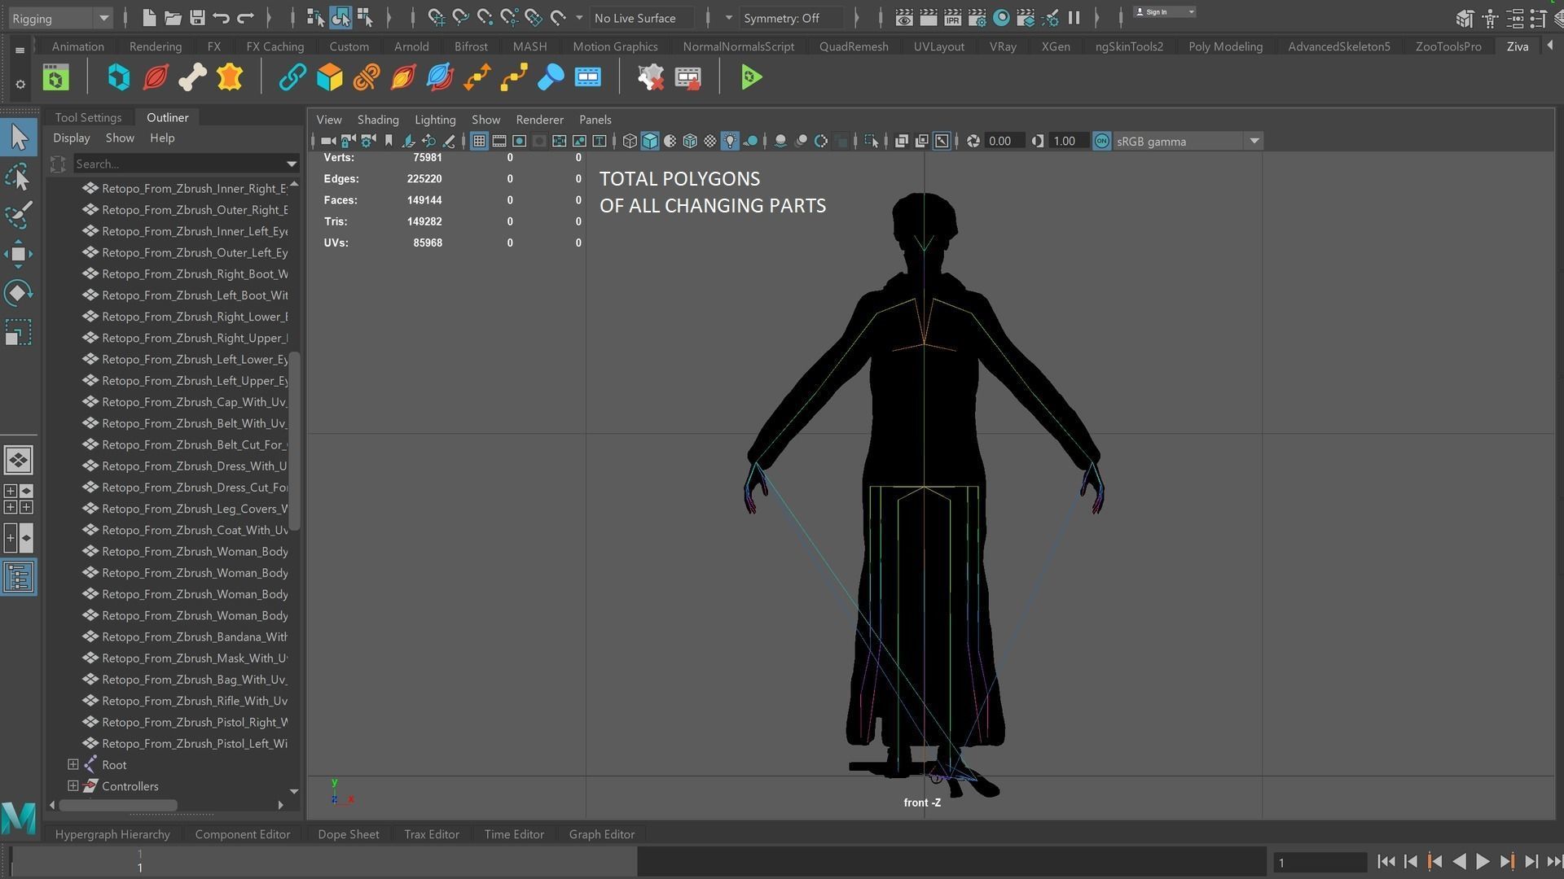Switch to the AdvancedSkeleton5 shelf tab
The width and height of the screenshot is (1564, 879).
click(x=1338, y=46)
